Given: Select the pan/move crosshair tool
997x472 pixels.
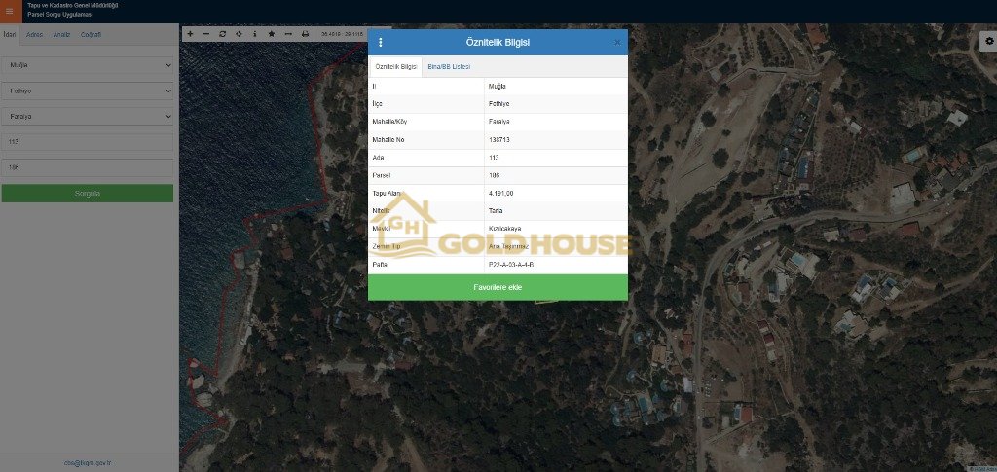Looking at the screenshot, I should tap(239, 34).
